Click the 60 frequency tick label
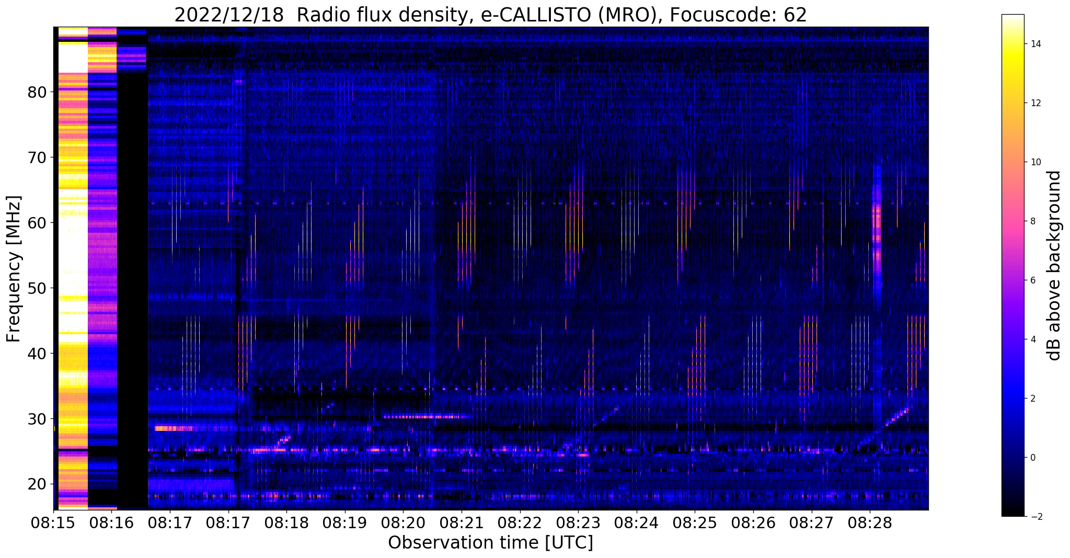This screenshot has height=558, width=1070. 37,223
